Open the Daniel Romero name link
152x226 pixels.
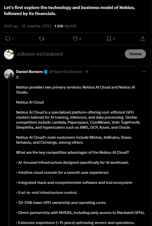click(29, 72)
